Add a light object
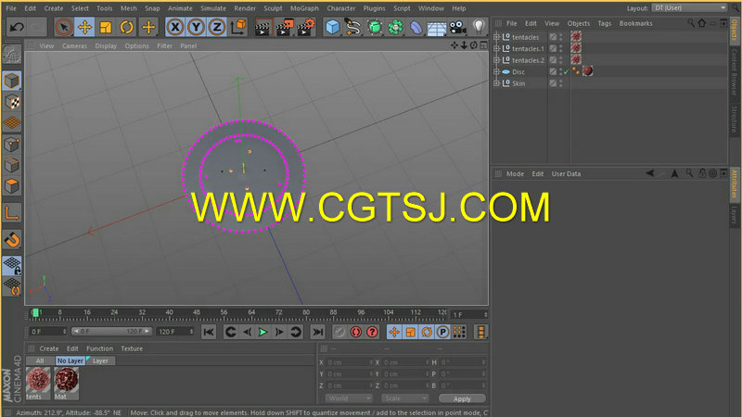The height and width of the screenshot is (417, 742). coord(479,27)
